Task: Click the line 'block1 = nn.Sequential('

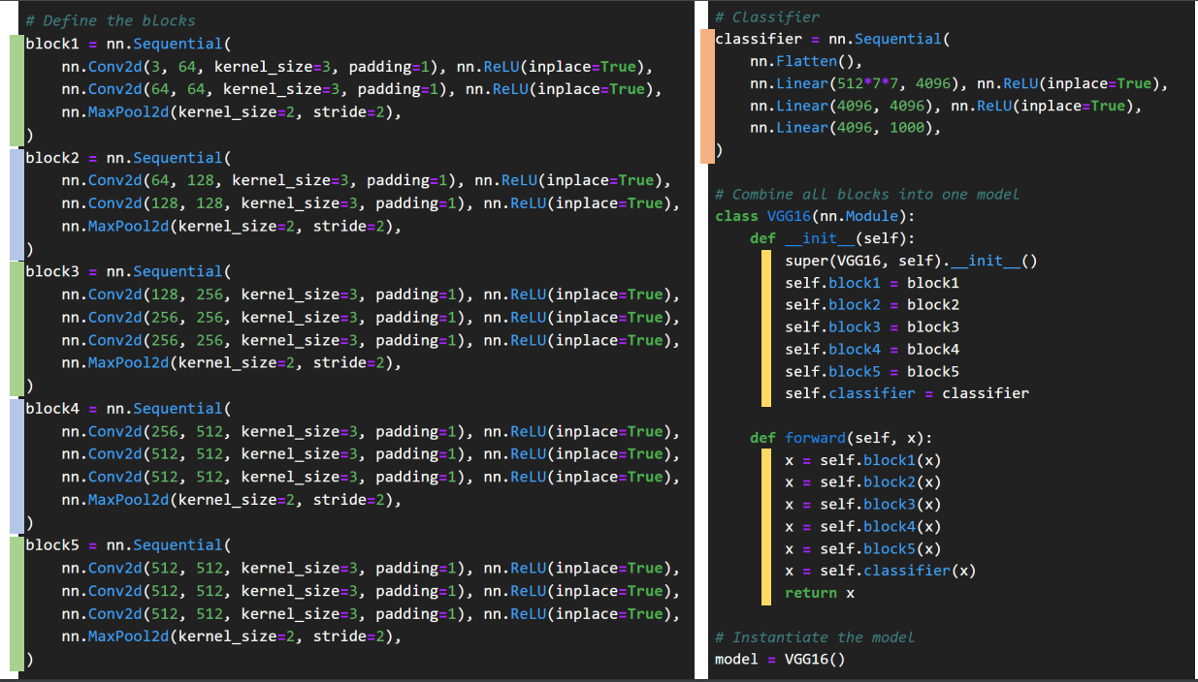Action: click(128, 45)
